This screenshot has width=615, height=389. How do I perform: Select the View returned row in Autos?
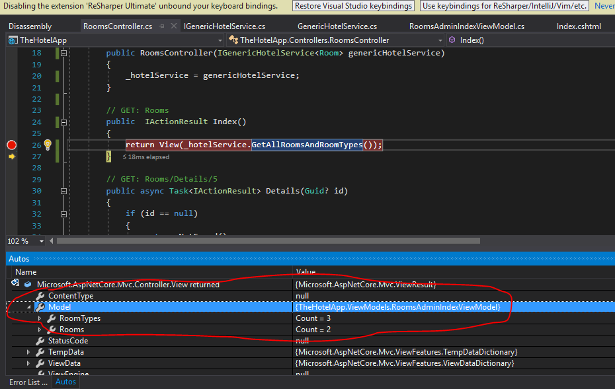click(311, 285)
